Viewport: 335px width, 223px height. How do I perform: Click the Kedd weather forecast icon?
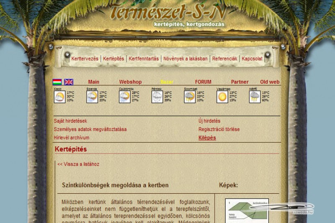coord(59,97)
